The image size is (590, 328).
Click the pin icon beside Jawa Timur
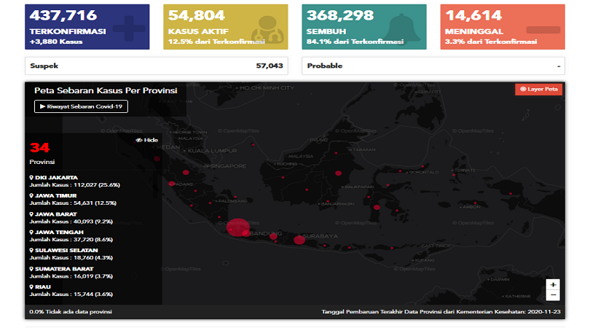click(31, 195)
